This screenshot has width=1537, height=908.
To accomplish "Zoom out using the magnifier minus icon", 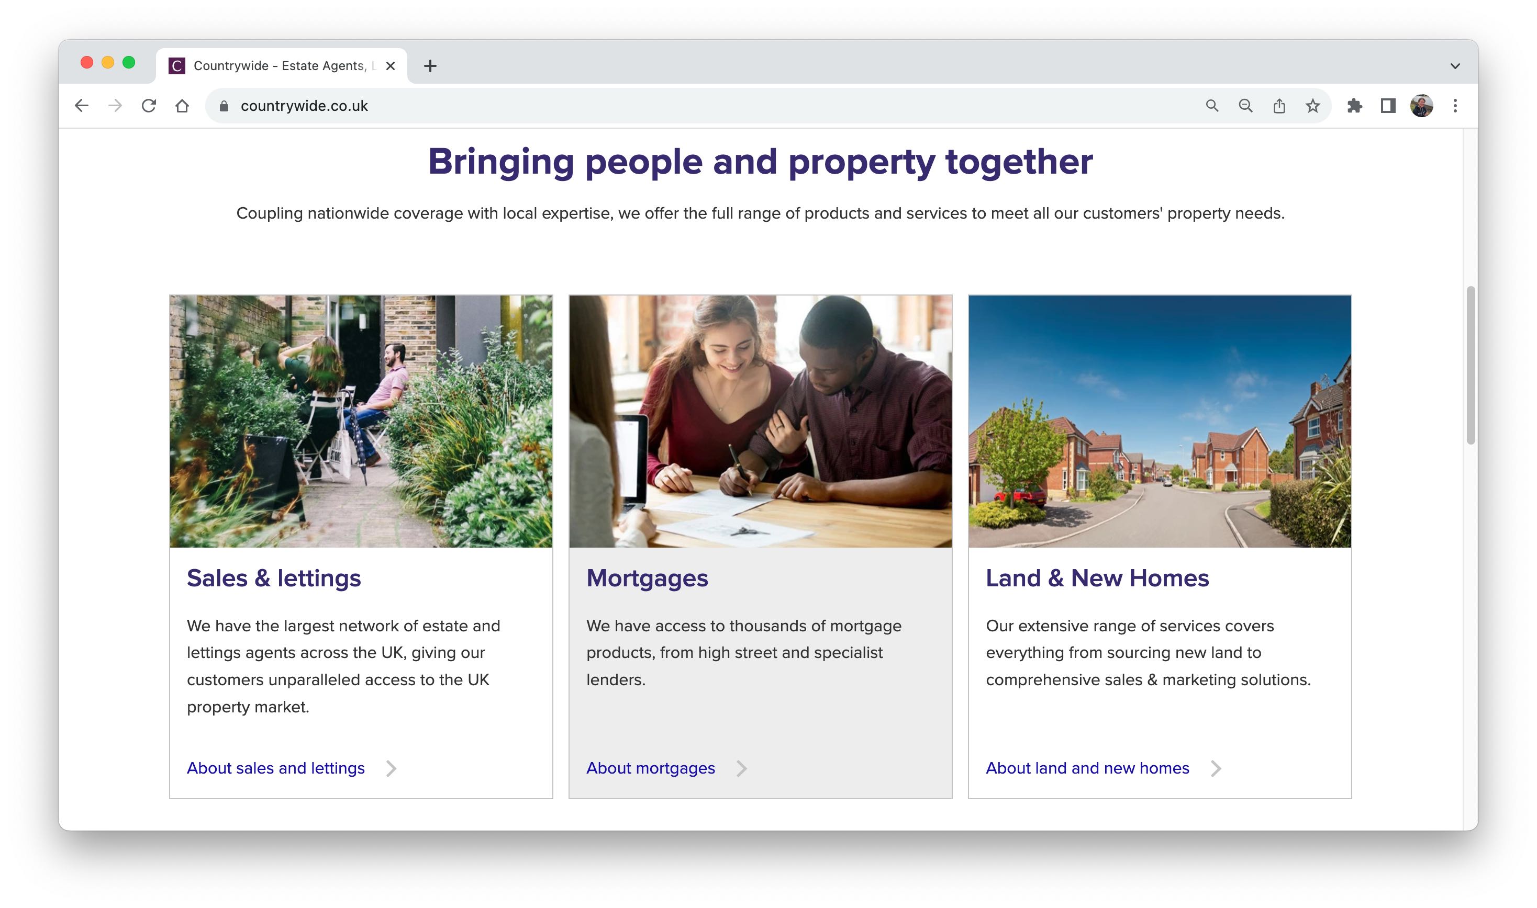I will click(1245, 106).
